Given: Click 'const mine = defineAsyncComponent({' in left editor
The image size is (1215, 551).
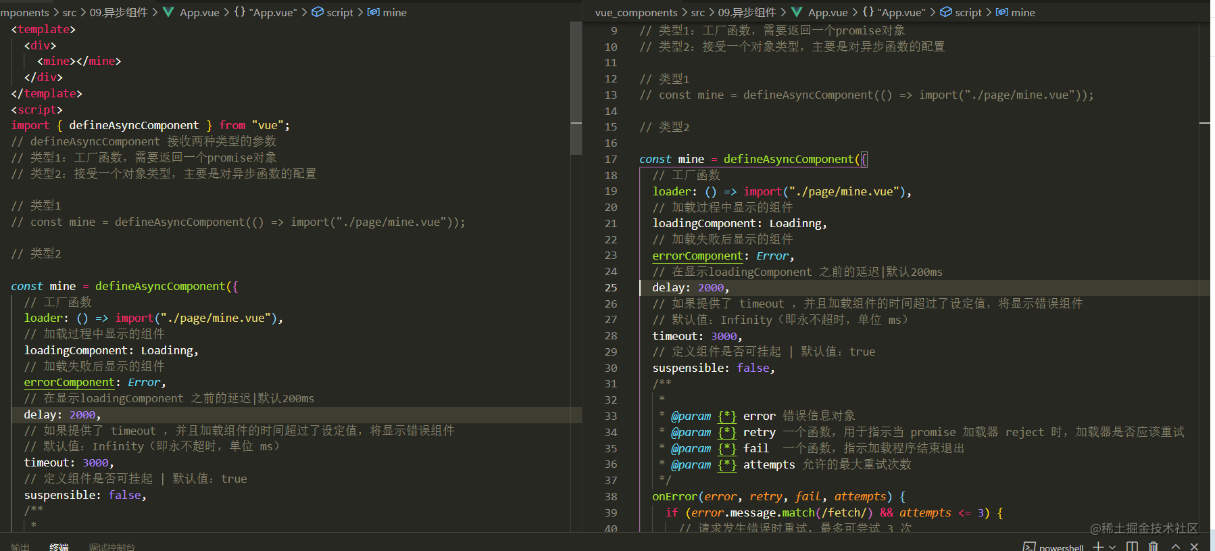Looking at the screenshot, I should coord(124,286).
